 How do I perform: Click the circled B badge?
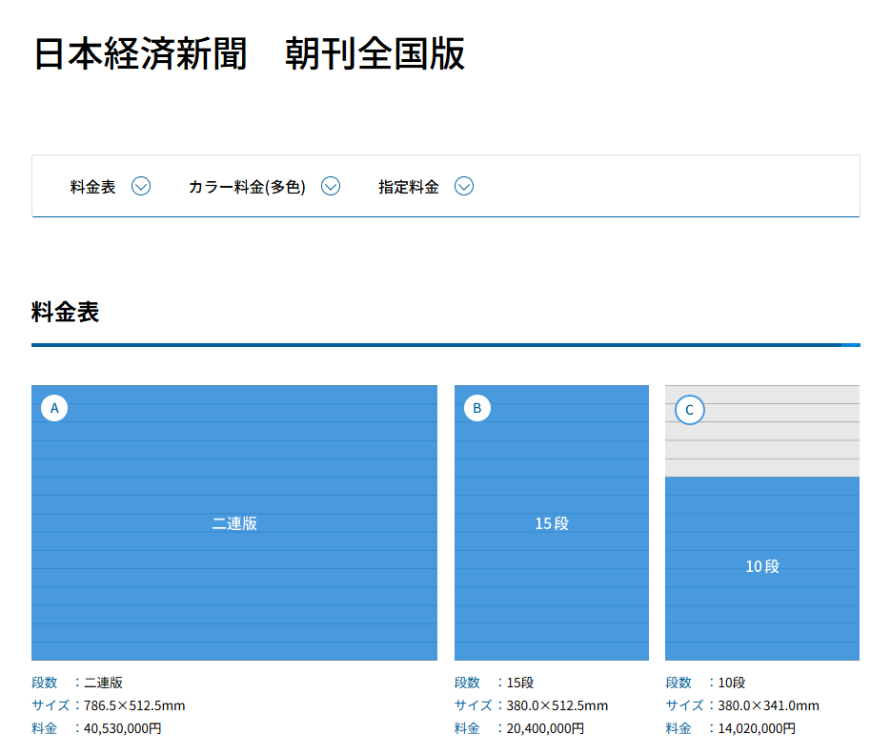(477, 408)
